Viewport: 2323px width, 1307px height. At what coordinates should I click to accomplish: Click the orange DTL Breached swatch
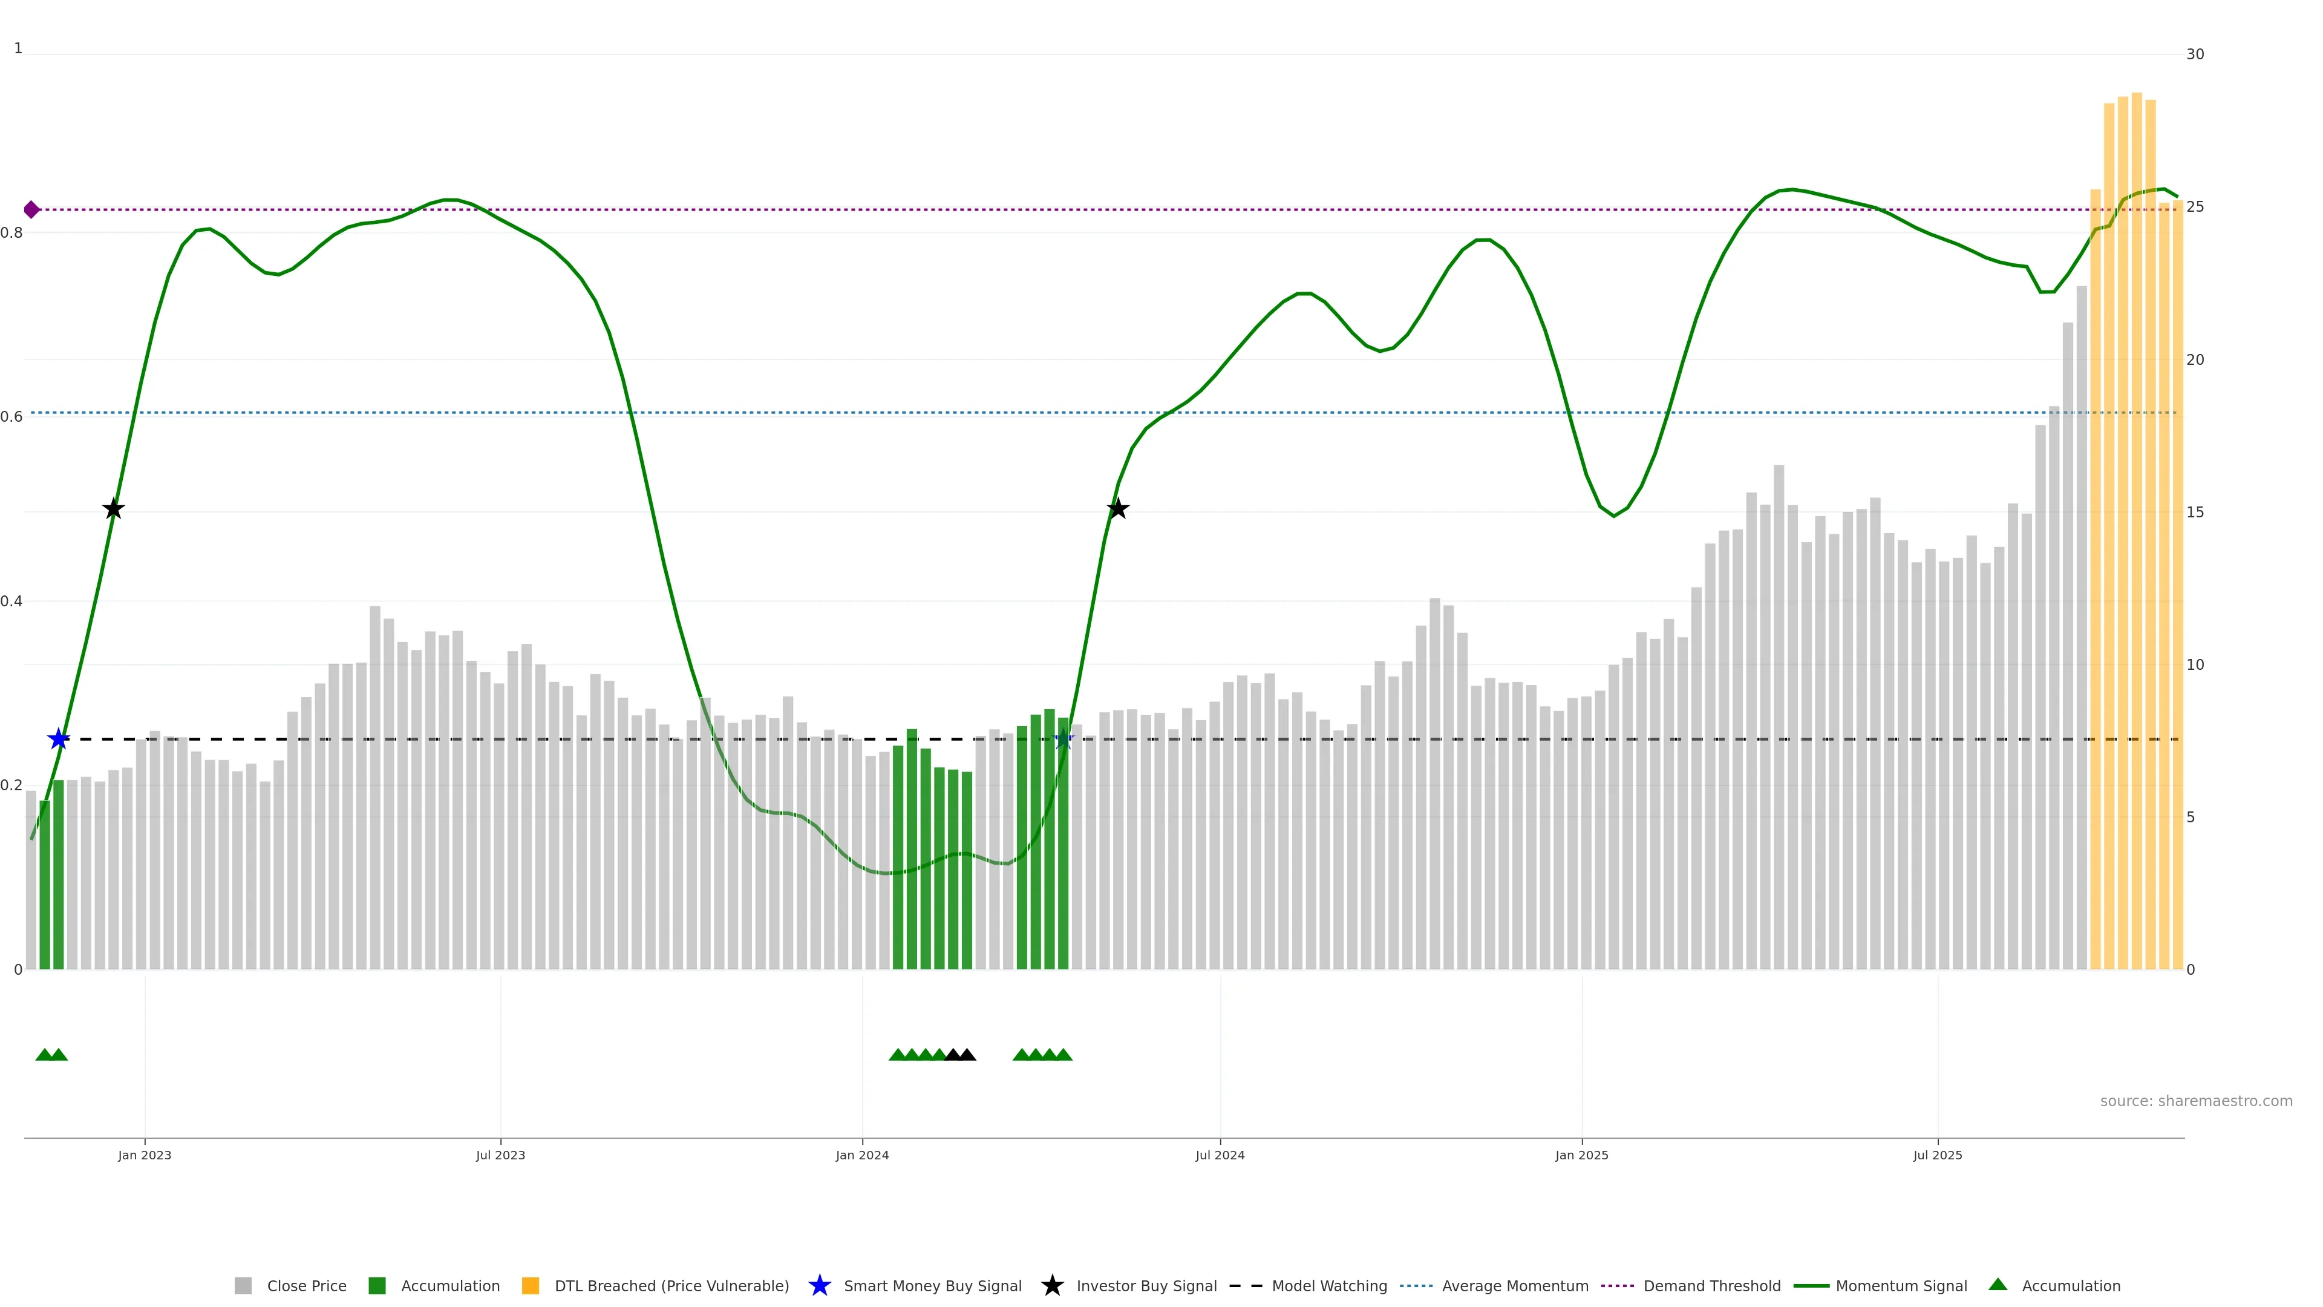[531, 1285]
